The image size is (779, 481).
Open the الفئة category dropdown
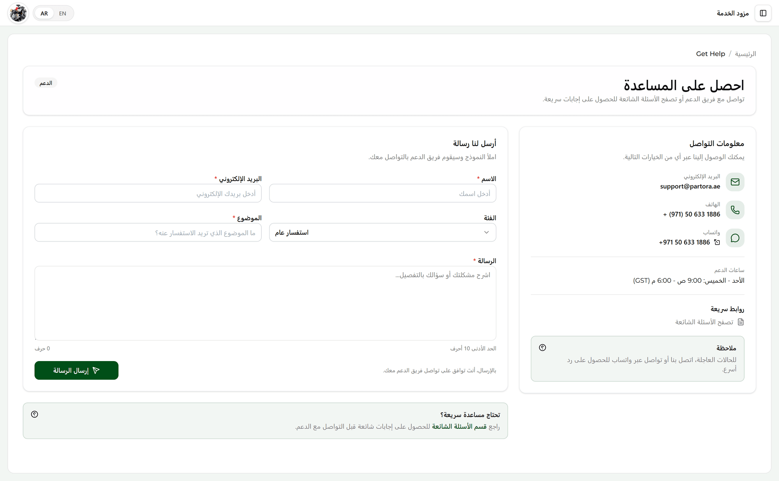click(x=382, y=233)
